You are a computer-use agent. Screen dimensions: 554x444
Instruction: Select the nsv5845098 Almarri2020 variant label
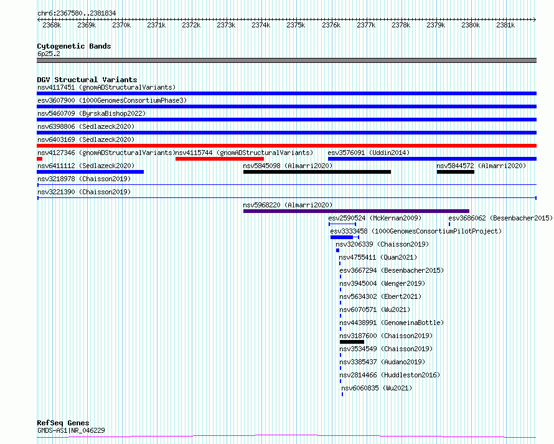click(288, 166)
